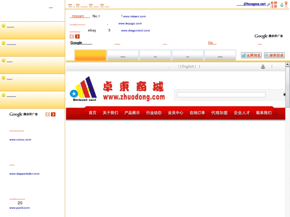
Task: Visit www.panli.com in the sidebar ads
Action: coord(20,208)
